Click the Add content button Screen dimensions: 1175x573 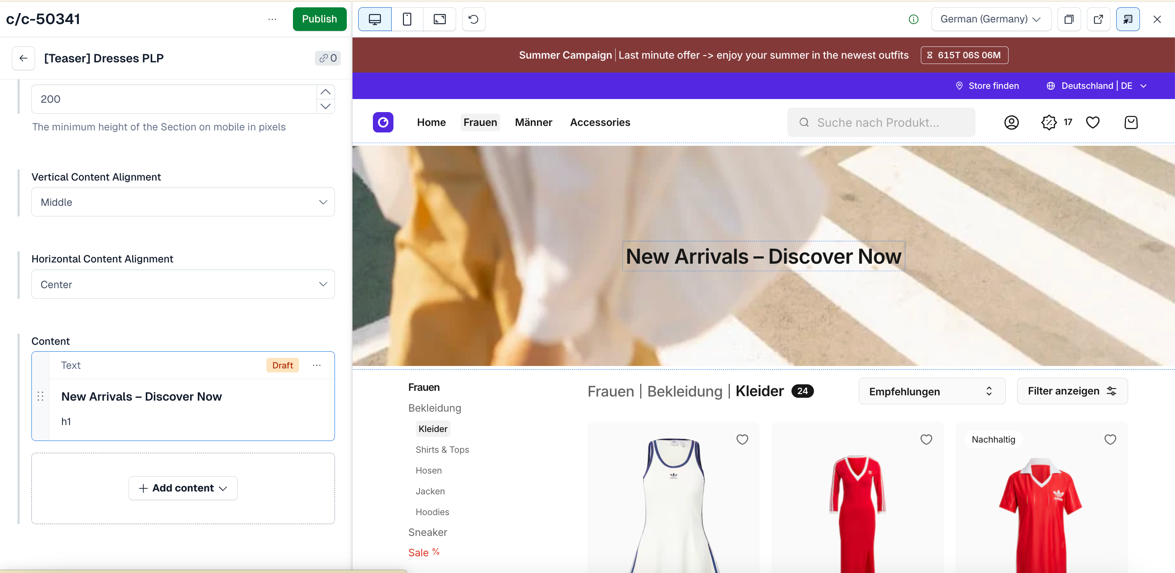pyautogui.click(x=183, y=488)
